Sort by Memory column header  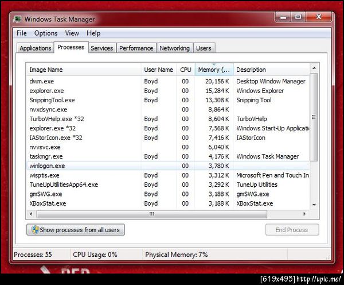(x=214, y=70)
